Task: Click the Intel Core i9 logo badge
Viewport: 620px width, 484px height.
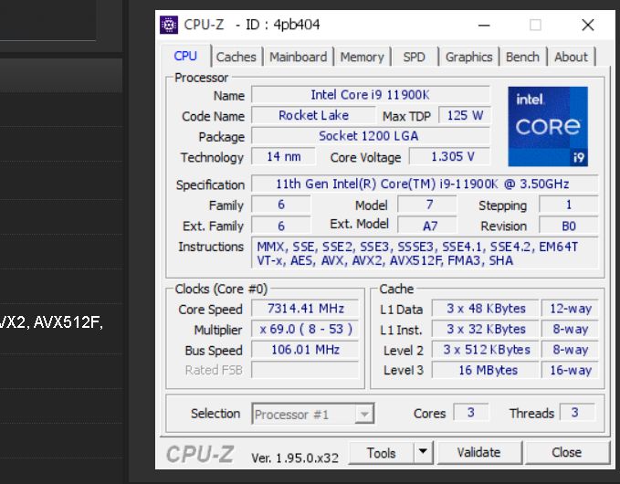Action: (x=548, y=126)
